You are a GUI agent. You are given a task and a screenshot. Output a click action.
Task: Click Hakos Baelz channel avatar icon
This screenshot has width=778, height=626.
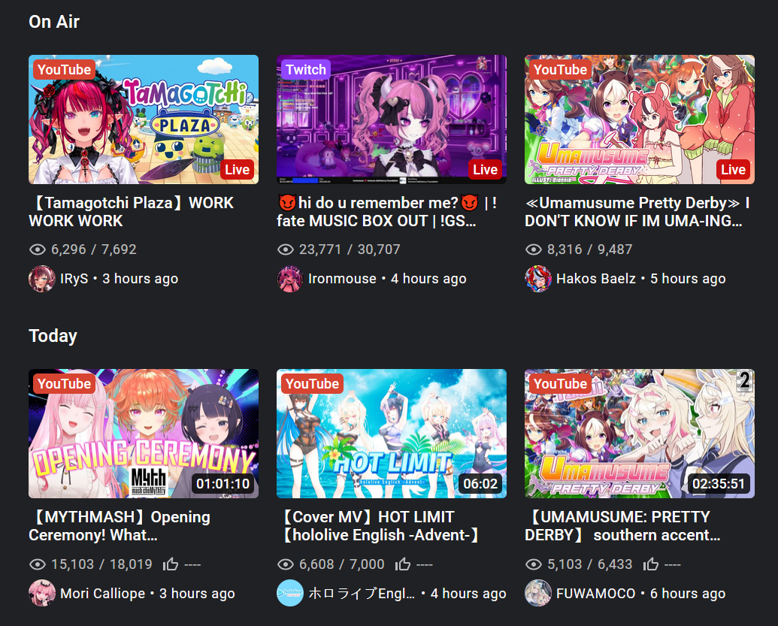(x=538, y=279)
